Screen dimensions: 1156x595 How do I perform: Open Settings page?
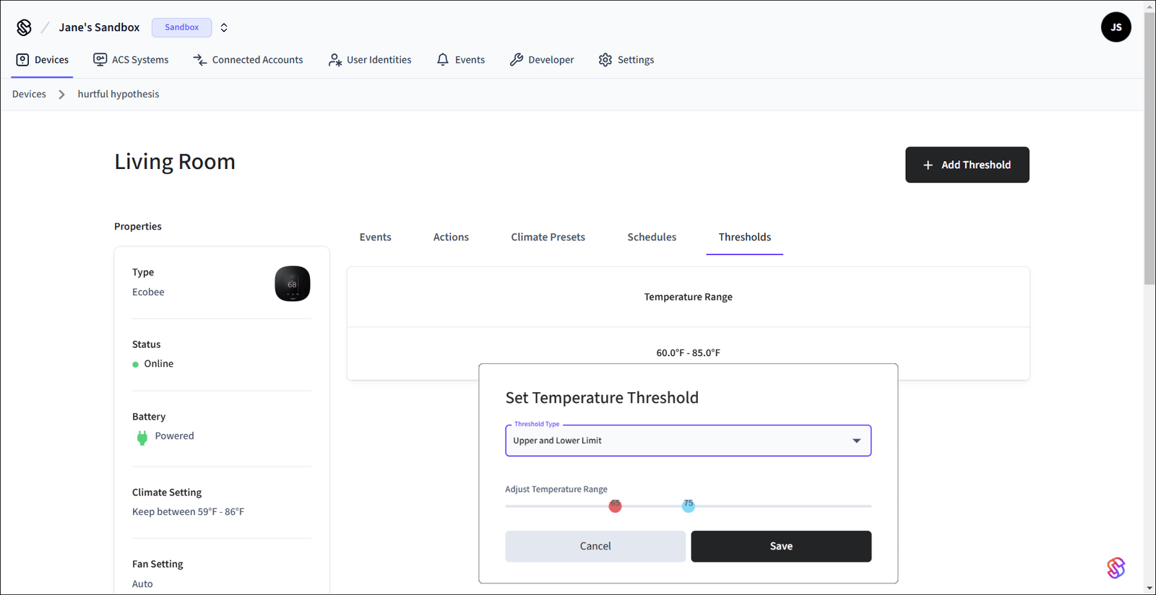tap(626, 60)
